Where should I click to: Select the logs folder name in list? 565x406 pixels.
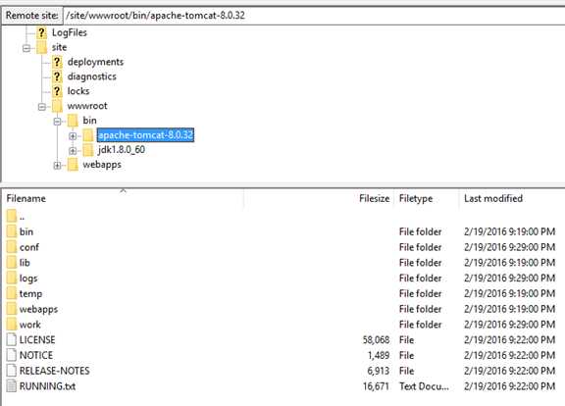[x=28, y=279]
